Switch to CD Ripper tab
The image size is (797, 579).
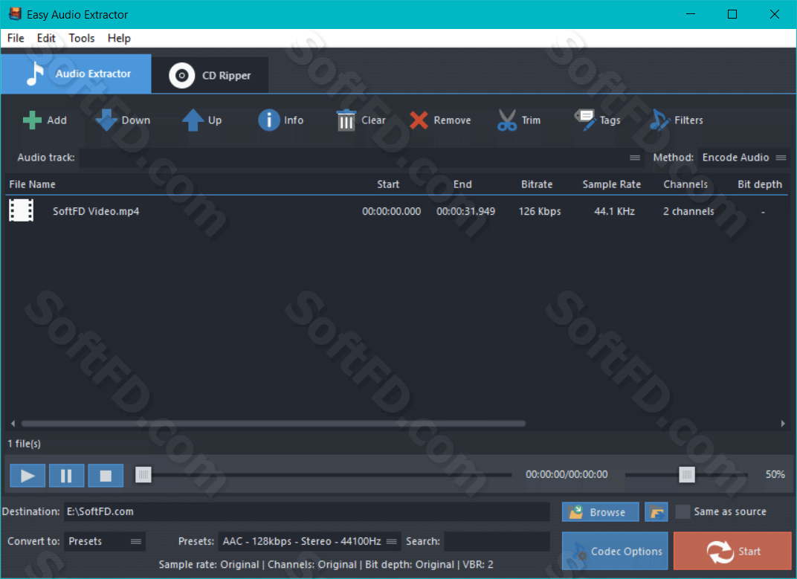(210, 75)
